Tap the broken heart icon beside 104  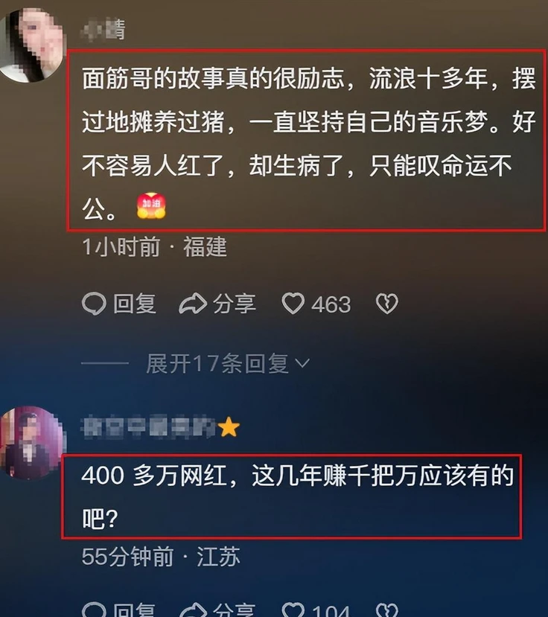387,610
